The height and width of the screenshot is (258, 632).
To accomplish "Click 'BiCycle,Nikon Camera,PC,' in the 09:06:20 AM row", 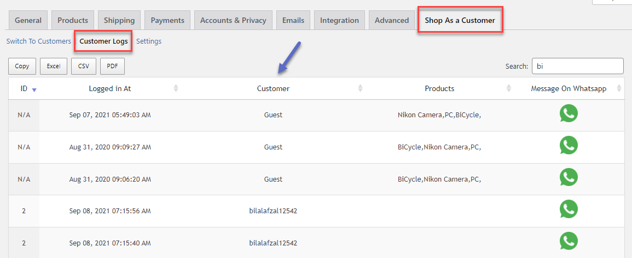I will (x=439, y=179).
